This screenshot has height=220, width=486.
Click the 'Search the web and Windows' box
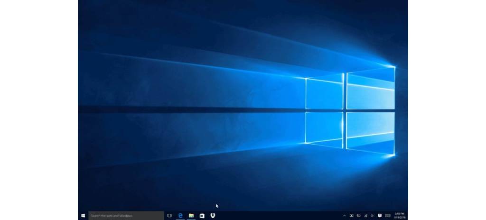tap(126, 216)
